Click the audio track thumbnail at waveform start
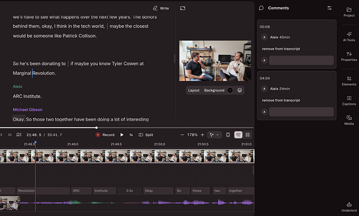The height and width of the screenshot is (216, 359). coord(10,203)
